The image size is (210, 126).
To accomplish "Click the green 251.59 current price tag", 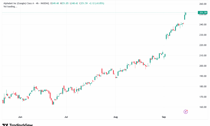I will [202, 13].
